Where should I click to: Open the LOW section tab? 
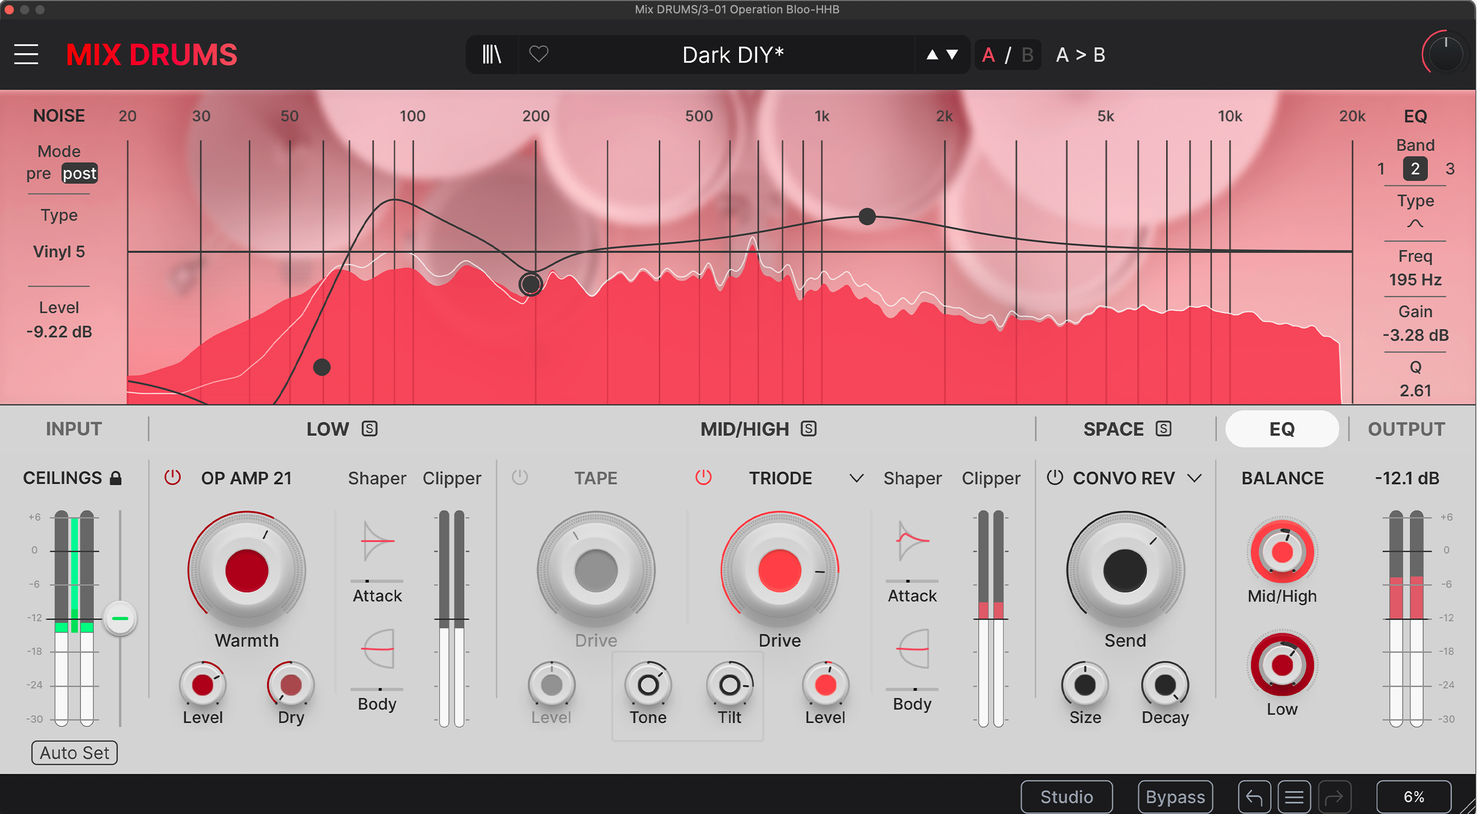pos(327,429)
